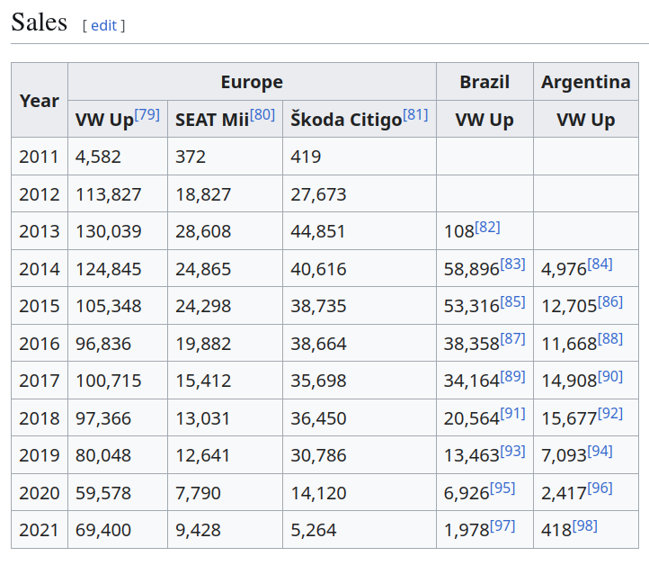Screen dimensions: 649x565
Task: Select the 2019 year cell
Action: click(x=40, y=455)
